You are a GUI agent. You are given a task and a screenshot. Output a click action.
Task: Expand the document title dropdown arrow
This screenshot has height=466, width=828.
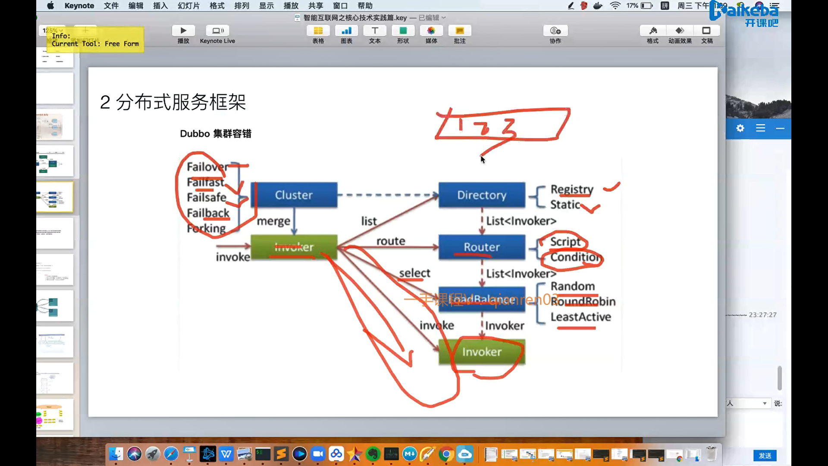pyautogui.click(x=444, y=18)
